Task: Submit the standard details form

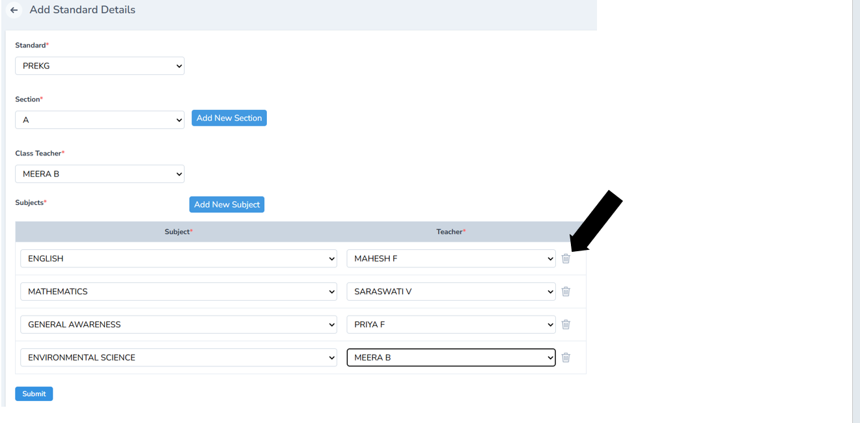Action: point(33,394)
